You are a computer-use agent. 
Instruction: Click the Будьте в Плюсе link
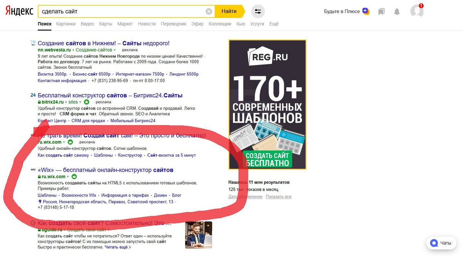click(x=342, y=12)
